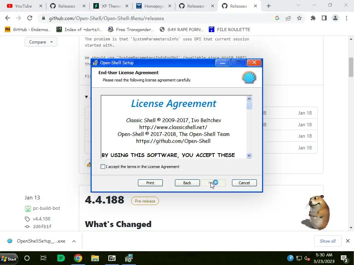Screen dimensions: 354x265
Task: Open the Start menu
Action: (9, 259)
